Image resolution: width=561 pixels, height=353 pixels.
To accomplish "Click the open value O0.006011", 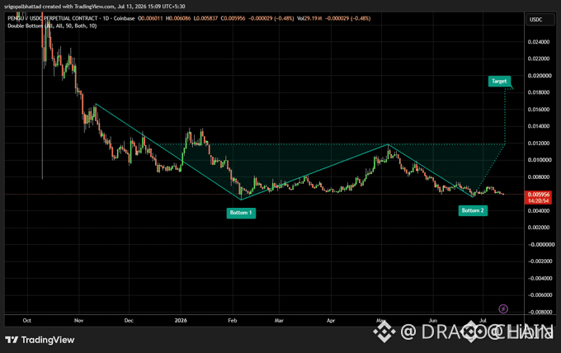I will 150,18.
